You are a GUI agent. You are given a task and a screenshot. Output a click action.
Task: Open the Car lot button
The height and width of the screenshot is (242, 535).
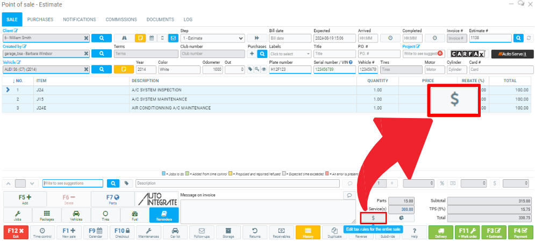175,232
